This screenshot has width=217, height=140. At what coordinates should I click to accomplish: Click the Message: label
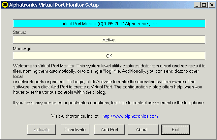[x=22, y=49]
